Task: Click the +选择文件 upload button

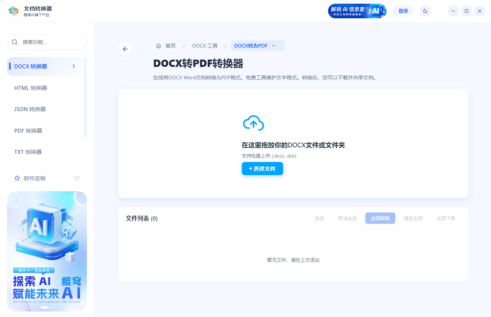Action: coord(262,169)
